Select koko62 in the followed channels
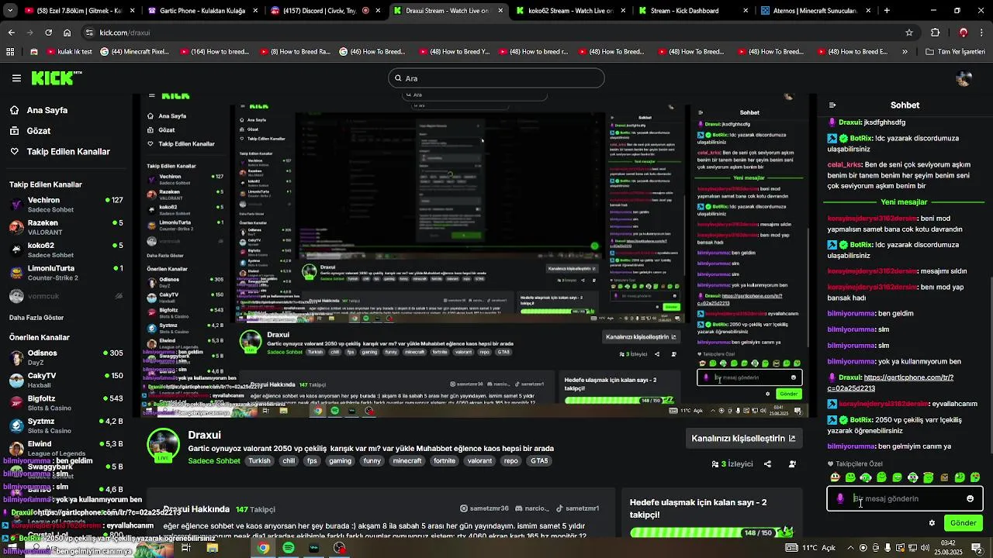The height and width of the screenshot is (558, 993). 66,250
